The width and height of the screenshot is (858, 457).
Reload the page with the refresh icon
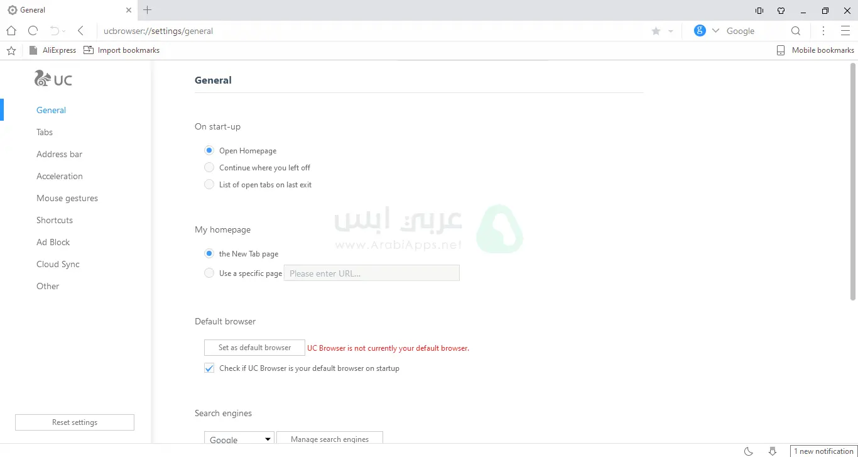click(33, 31)
